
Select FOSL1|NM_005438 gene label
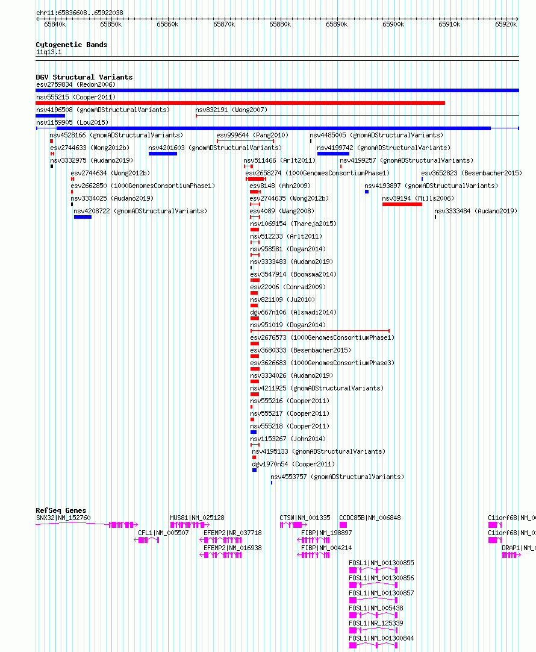(x=376, y=609)
